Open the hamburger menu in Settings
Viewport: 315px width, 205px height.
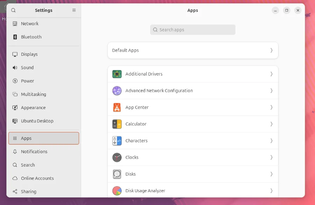pyautogui.click(x=74, y=10)
